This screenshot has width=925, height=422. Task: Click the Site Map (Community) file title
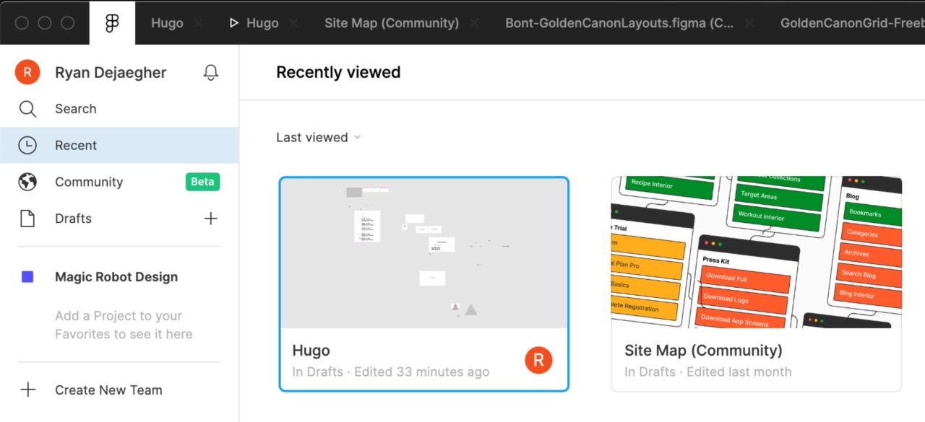tap(703, 351)
